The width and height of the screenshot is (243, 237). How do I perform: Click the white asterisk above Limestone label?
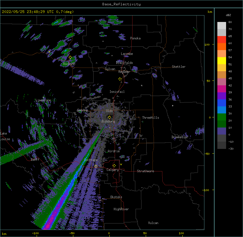click(x=43, y=97)
